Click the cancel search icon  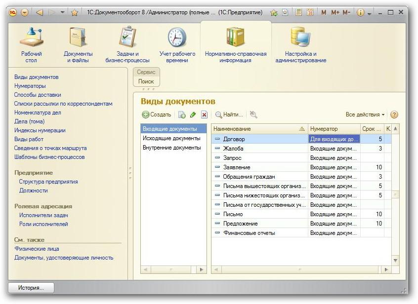point(253,114)
